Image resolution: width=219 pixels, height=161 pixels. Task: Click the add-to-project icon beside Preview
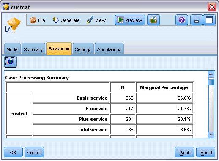[x=153, y=20]
